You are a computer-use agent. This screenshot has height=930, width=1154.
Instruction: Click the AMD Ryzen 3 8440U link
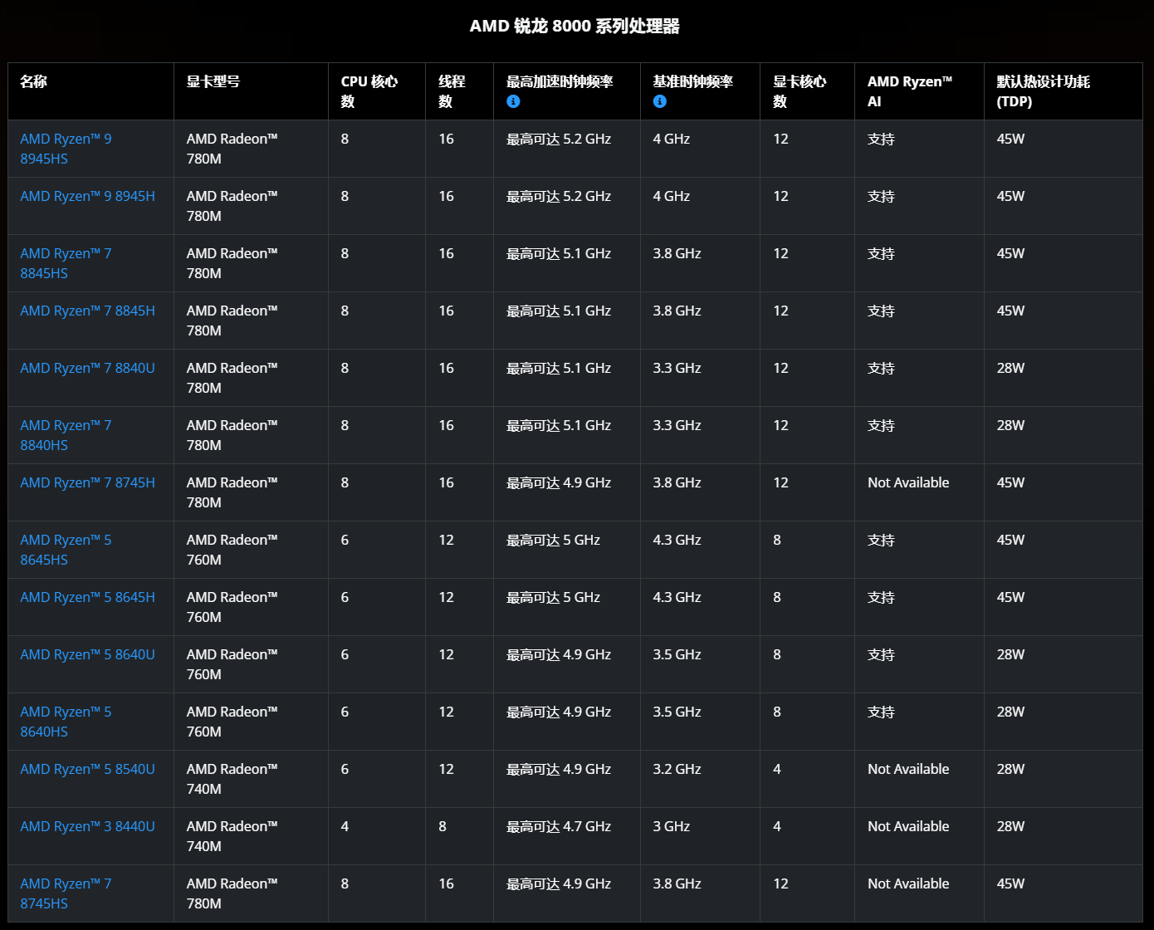(x=87, y=826)
